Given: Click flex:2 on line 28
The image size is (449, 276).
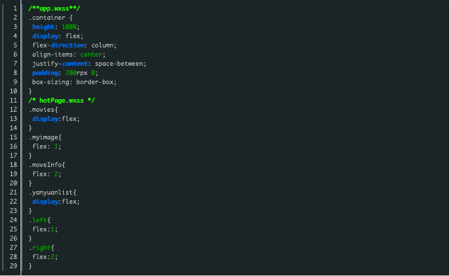Looking at the screenshot, I should coord(45,257).
